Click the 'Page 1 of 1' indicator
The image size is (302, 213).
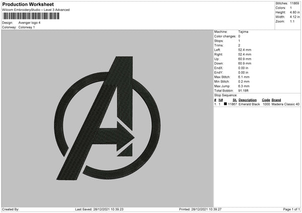point(291,209)
